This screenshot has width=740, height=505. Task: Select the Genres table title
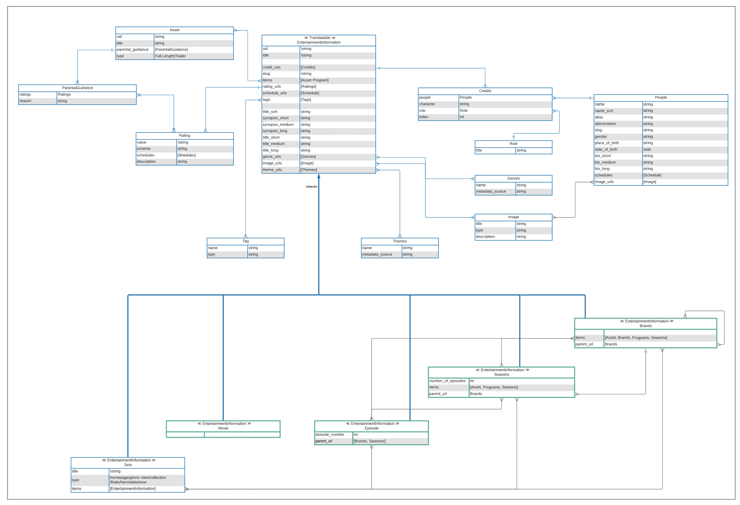pyautogui.click(x=513, y=179)
